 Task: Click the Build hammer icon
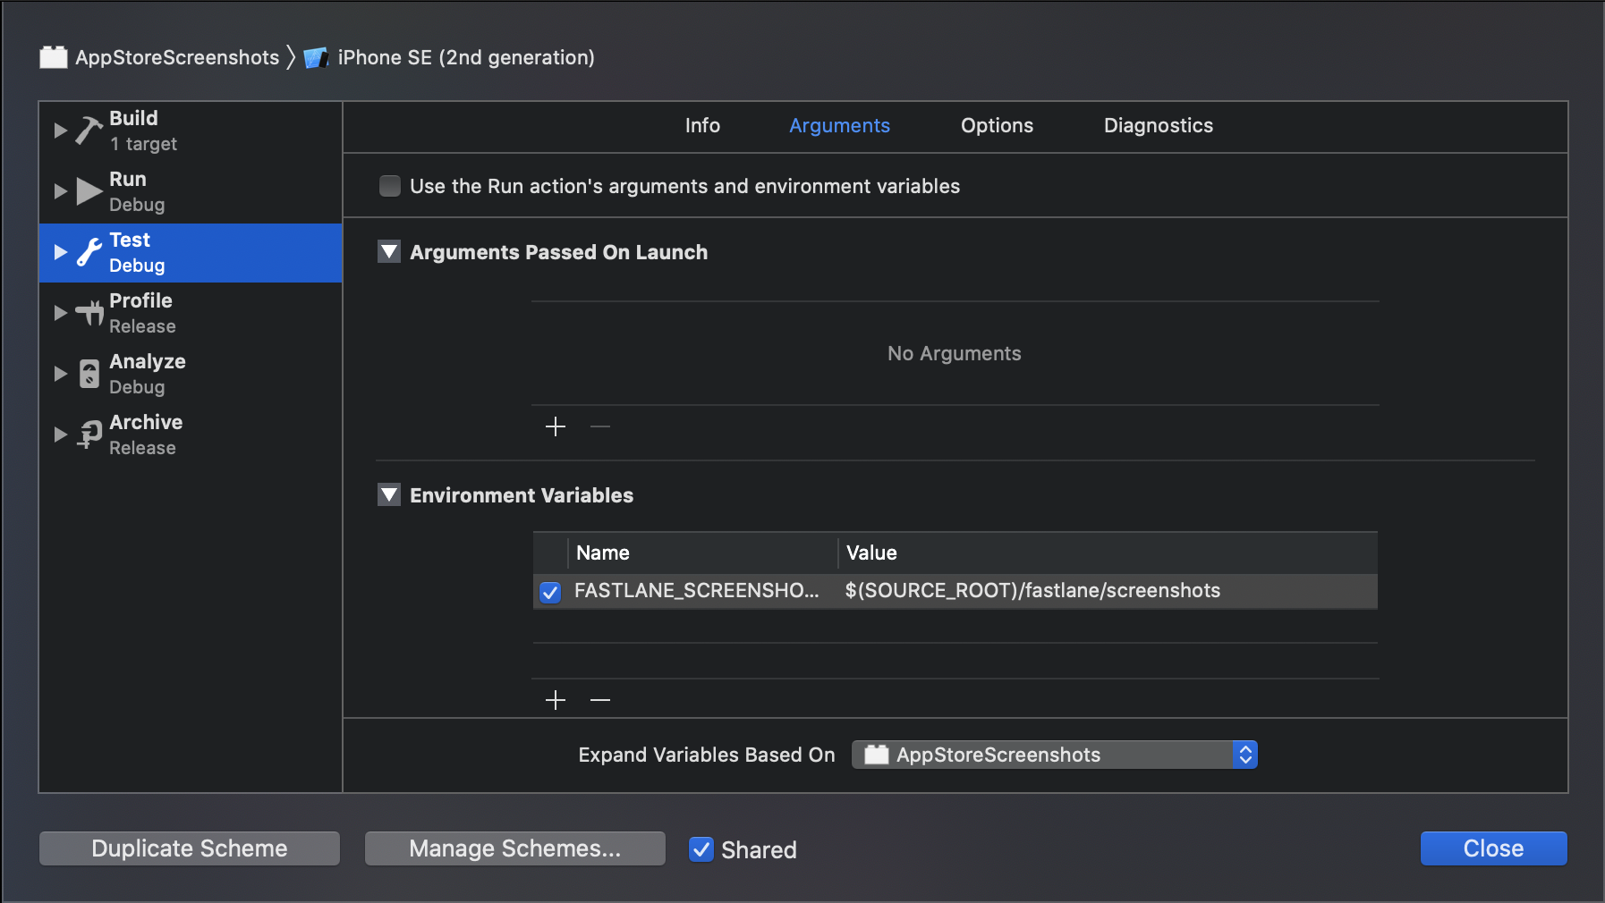[x=89, y=131]
